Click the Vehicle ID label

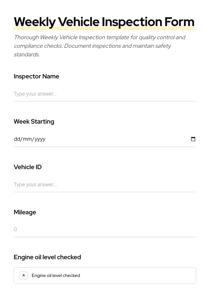tap(27, 167)
